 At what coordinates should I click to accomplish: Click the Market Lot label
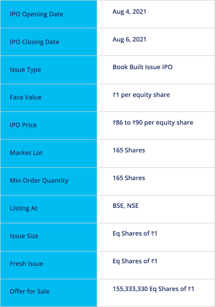(x=26, y=153)
